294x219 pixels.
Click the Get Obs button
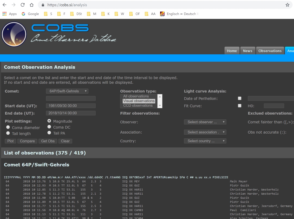48,141
